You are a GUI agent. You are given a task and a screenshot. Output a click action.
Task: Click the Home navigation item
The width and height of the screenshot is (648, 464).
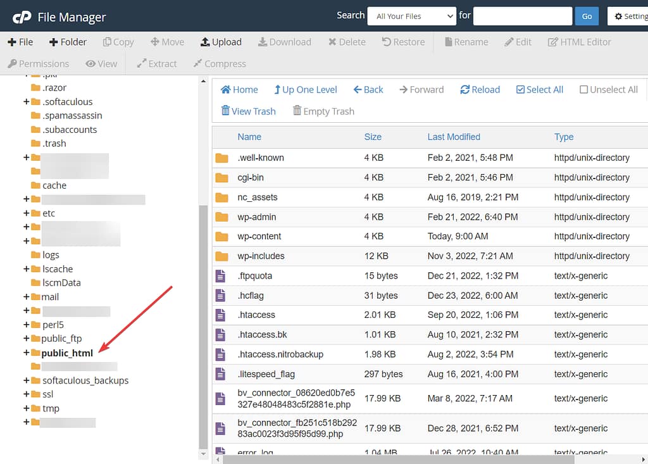click(x=239, y=89)
